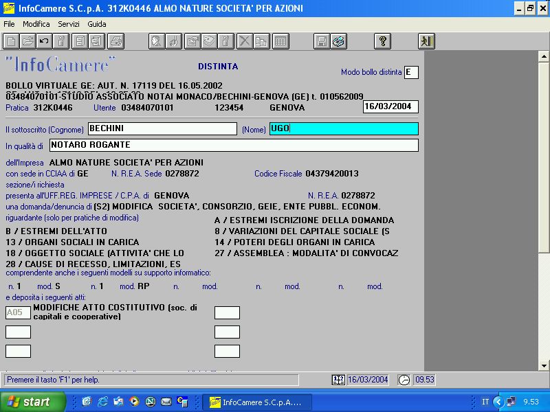Image resolution: width=550 pixels, height=412 pixels.
Task: Click the face profile search toolbar icon
Action: [x=157, y=41]
